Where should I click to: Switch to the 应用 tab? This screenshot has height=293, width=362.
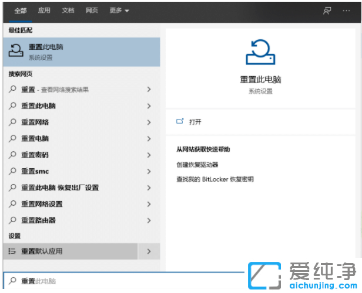pyautogui.click(x=44, y=11)
